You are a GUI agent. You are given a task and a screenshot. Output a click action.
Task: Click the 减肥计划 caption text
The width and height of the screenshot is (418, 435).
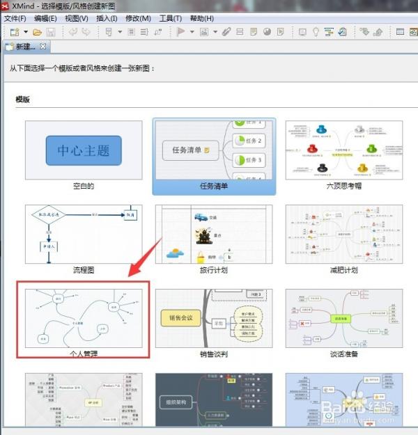[344, 270]
